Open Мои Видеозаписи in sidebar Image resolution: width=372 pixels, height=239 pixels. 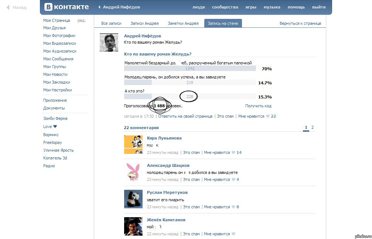coord(59,44)
